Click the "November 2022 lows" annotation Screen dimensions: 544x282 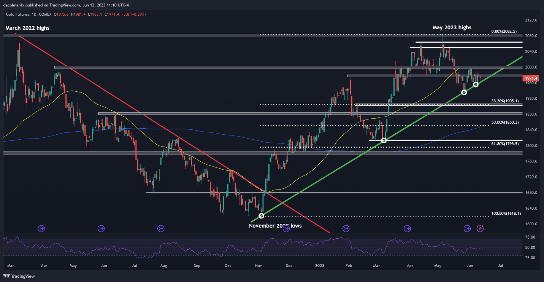[x=275, y=226]
